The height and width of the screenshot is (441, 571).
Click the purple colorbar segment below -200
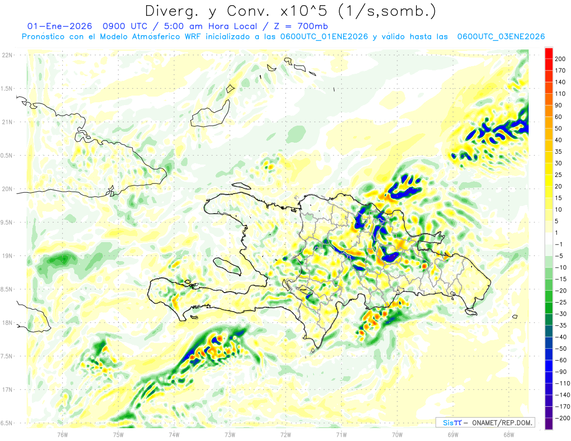point(549,424)
